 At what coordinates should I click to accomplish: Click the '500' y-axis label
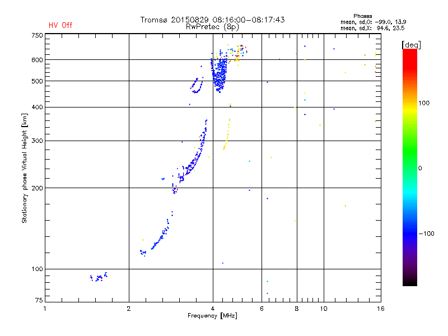(x=37, y=81)
